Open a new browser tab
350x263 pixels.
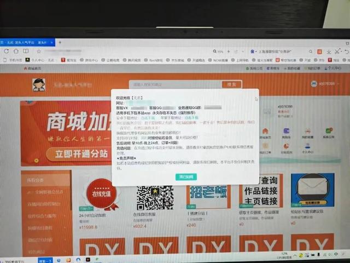point(60,42)
